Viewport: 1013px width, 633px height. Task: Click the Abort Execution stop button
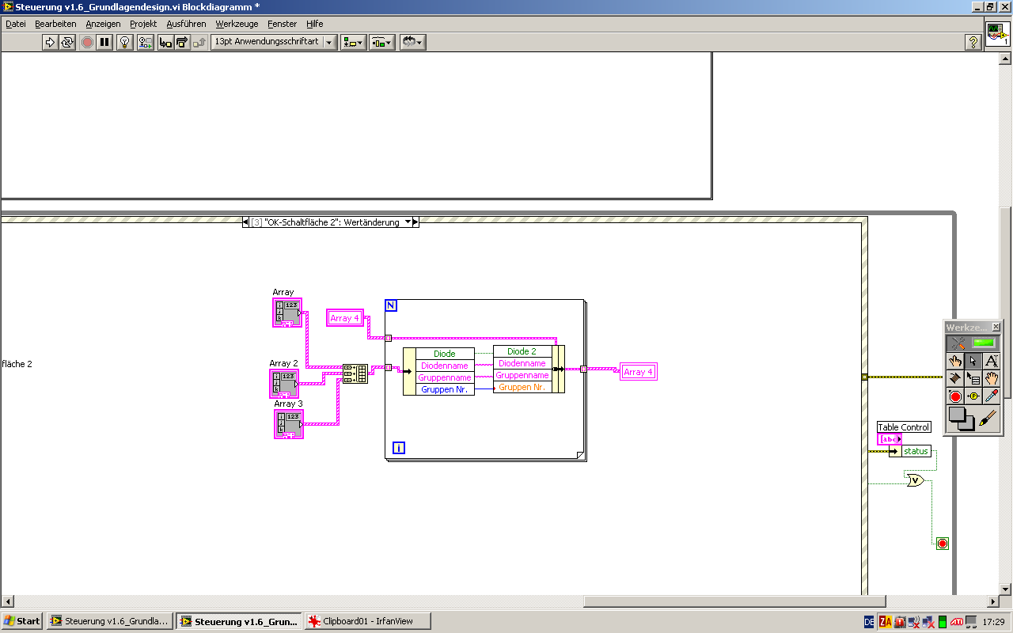pos(88,42)
